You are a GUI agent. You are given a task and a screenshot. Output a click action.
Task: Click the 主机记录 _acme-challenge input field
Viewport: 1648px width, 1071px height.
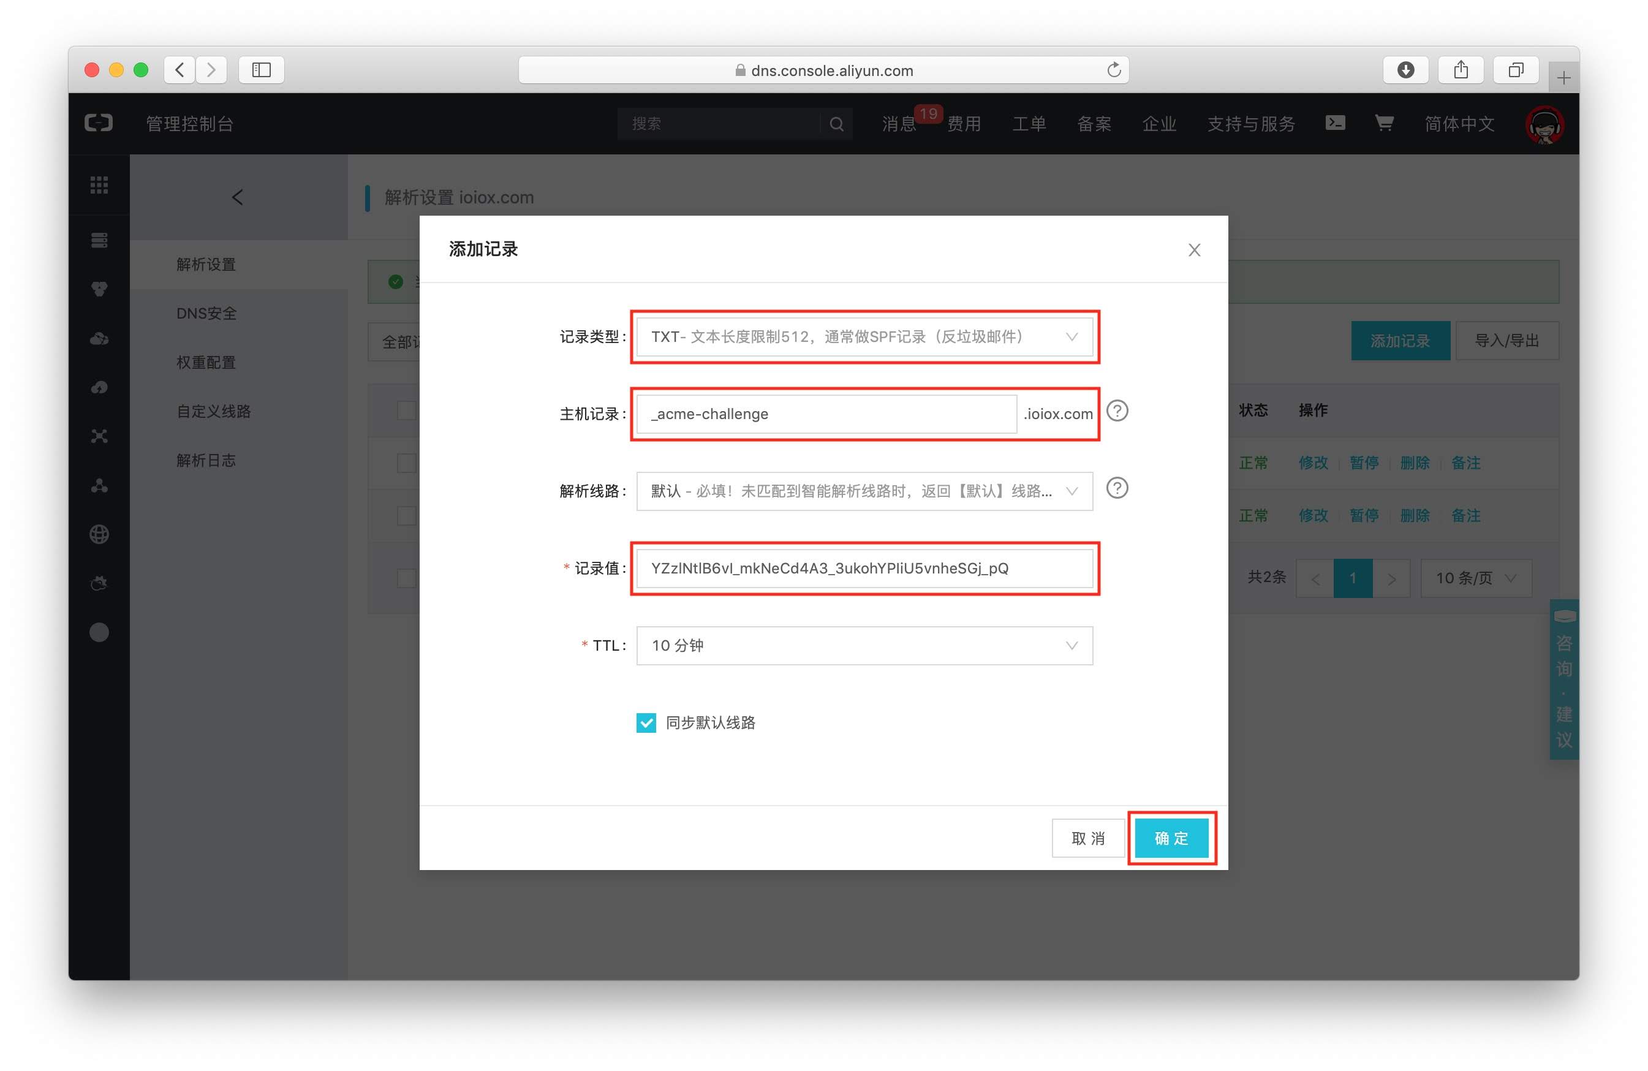825,414
